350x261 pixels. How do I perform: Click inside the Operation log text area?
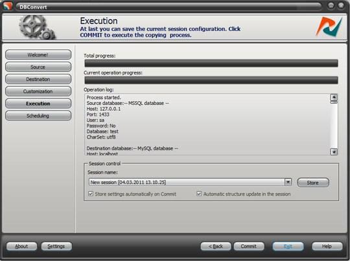pyautogui.click(x=207, y=124)
